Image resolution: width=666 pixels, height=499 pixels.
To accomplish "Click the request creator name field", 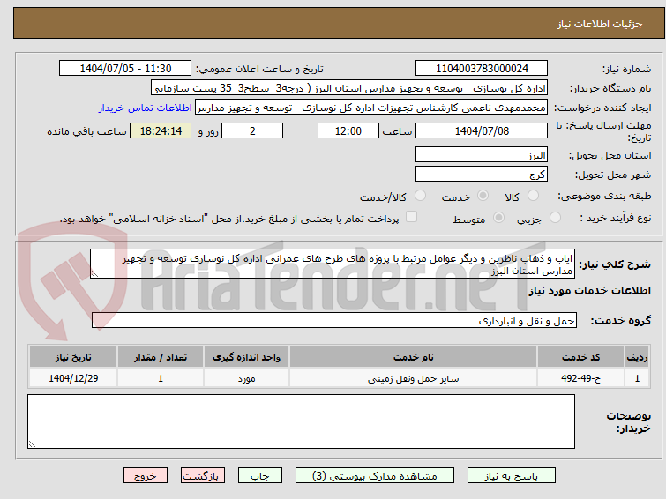I will pyautogui.click(x=371, y=108).
